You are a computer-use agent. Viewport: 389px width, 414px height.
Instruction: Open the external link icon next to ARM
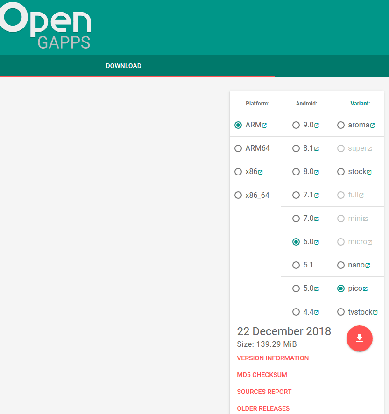coord(264,126)
